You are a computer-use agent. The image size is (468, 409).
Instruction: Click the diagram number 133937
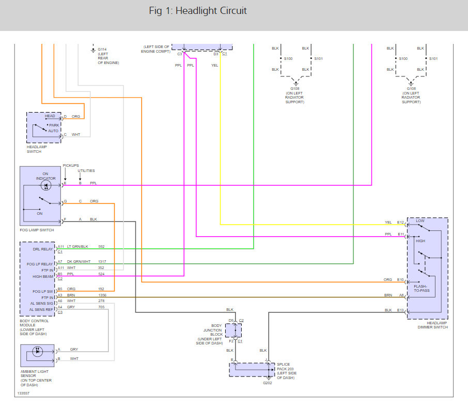click(x=23, y=393)
